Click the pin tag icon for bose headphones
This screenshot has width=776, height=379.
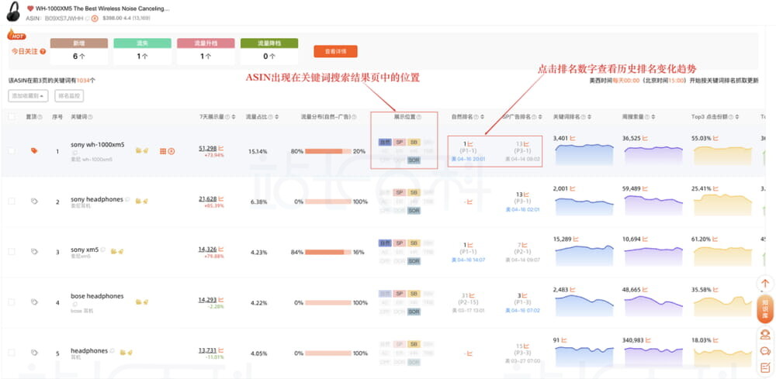coord(34,302)
